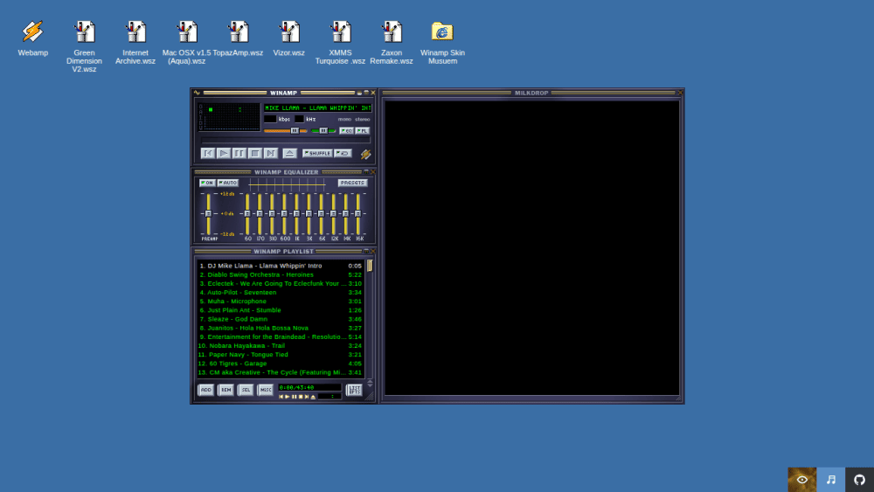The height and width of the screenshot is (492, 874).
Task: Open the playlist SEL menu
Action: [246, 390]
